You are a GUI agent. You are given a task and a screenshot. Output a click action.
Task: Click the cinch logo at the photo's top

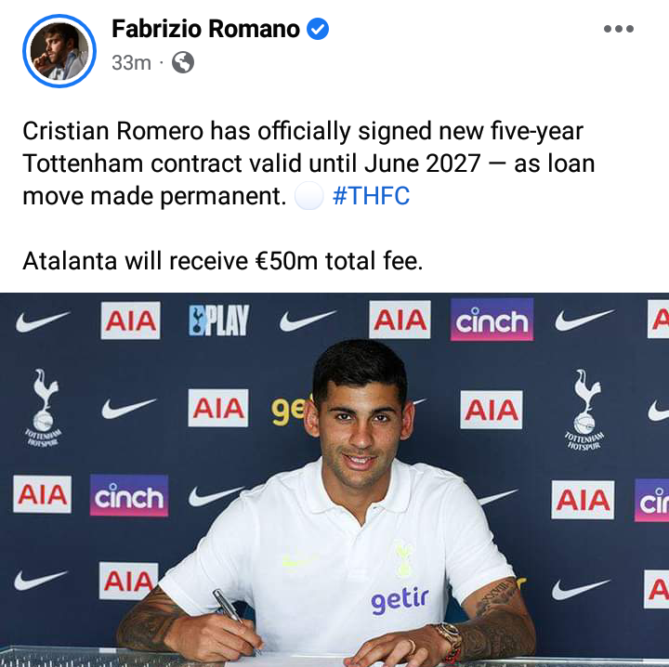point(492,320)
